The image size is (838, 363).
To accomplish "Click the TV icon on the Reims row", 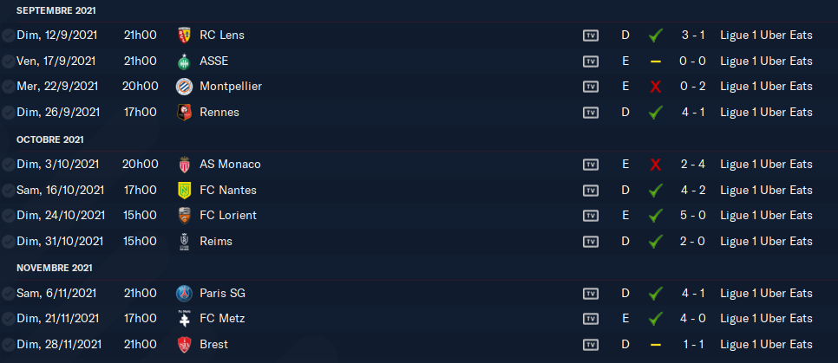I will tap(591, 242).
